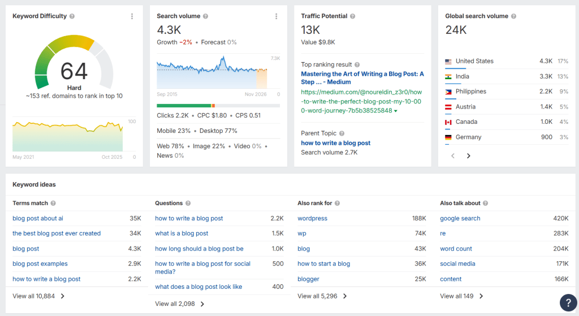
Task: Expand View all 10,884 terms match
Action: (x=38, y=296)
